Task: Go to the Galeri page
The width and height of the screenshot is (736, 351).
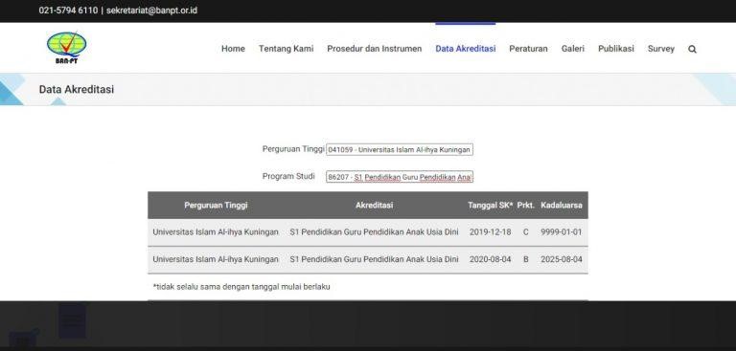Action: [x=573, y=49]
